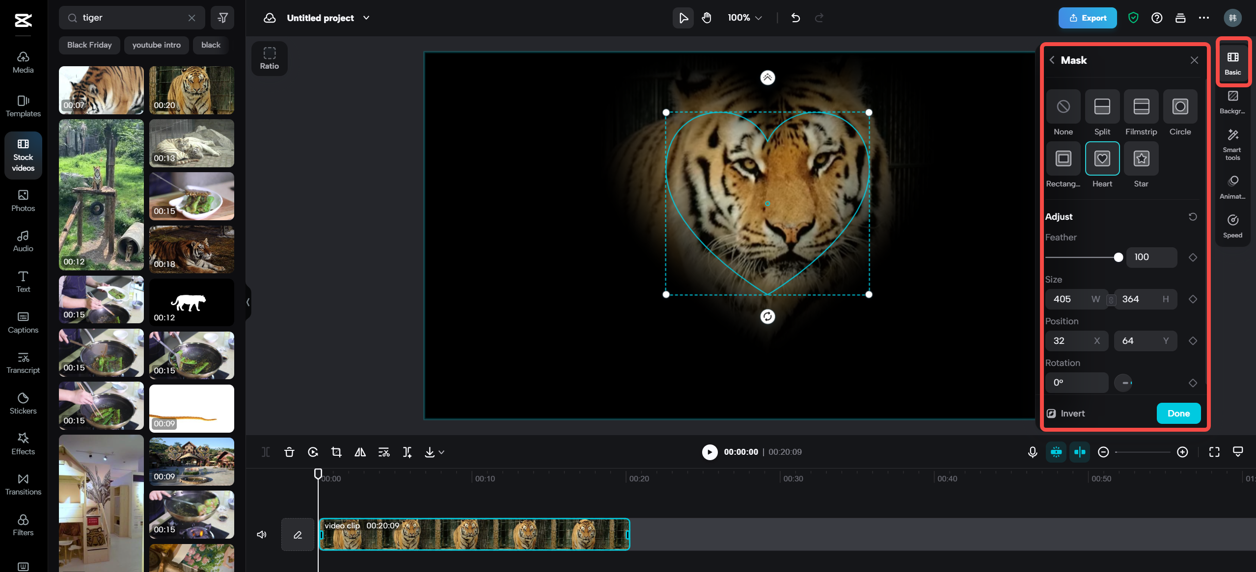Click the Done button in Mask panel
Image resolution: width=1256 pixels, height=572 pixels.
[1178, 414]
